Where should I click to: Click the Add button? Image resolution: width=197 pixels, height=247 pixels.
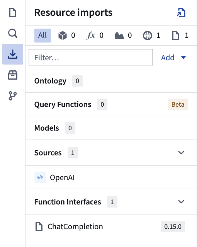click(x=168, y=58)
